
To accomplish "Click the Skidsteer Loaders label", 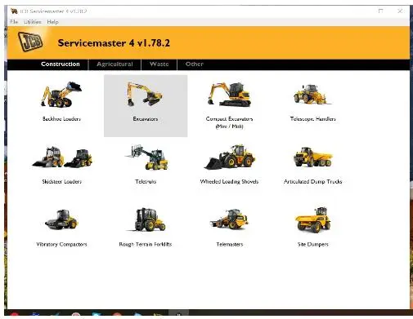I will [x=62, y=181].
